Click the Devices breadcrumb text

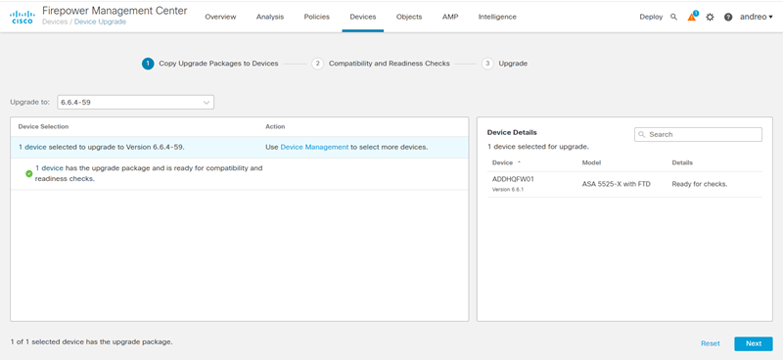54,22
